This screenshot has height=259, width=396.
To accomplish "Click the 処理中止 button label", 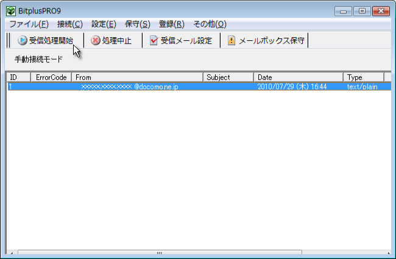I will pyautogui.click(x=117, y=40).
